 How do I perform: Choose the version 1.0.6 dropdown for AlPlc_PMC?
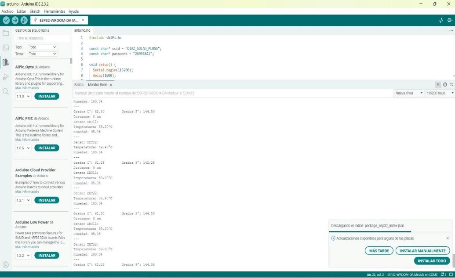pyautogui.click(x=23, y=148)
